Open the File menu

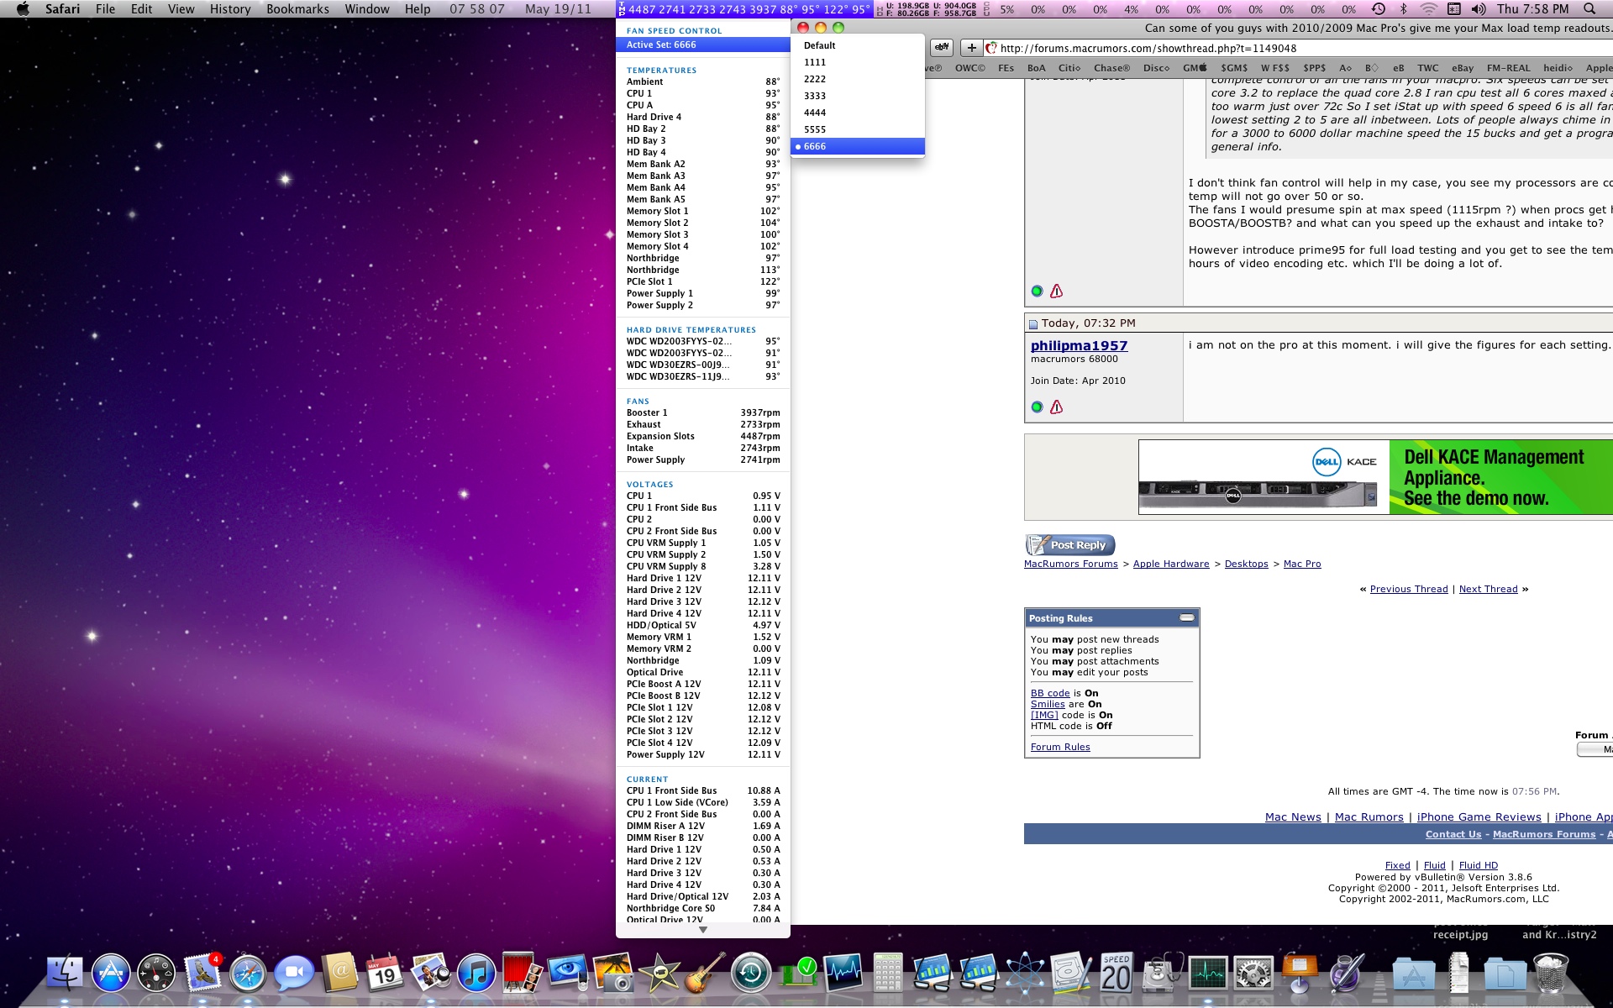(106, 9)
